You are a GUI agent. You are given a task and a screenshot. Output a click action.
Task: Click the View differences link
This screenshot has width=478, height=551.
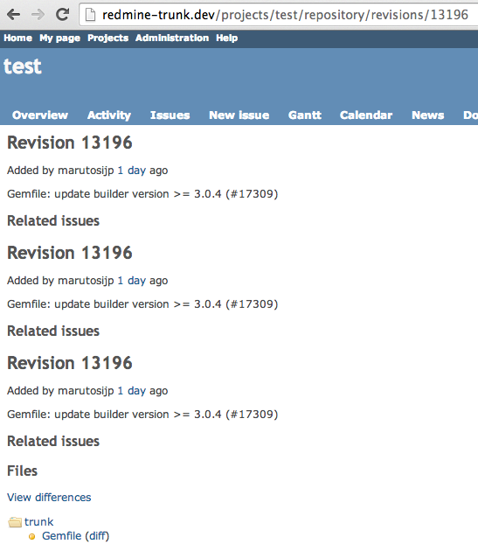tap(49, 498)
